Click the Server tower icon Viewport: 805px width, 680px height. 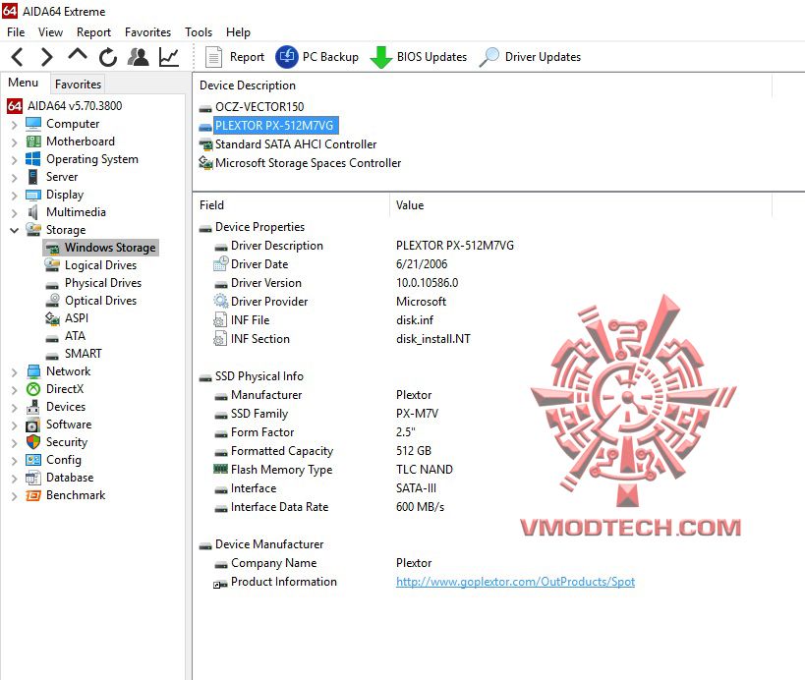32,177
